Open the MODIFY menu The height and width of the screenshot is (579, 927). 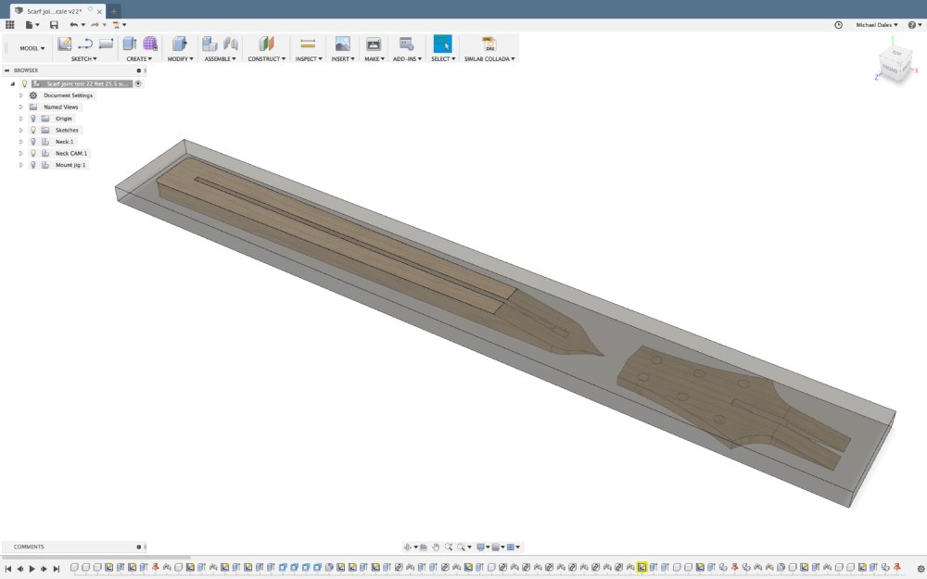181,59
